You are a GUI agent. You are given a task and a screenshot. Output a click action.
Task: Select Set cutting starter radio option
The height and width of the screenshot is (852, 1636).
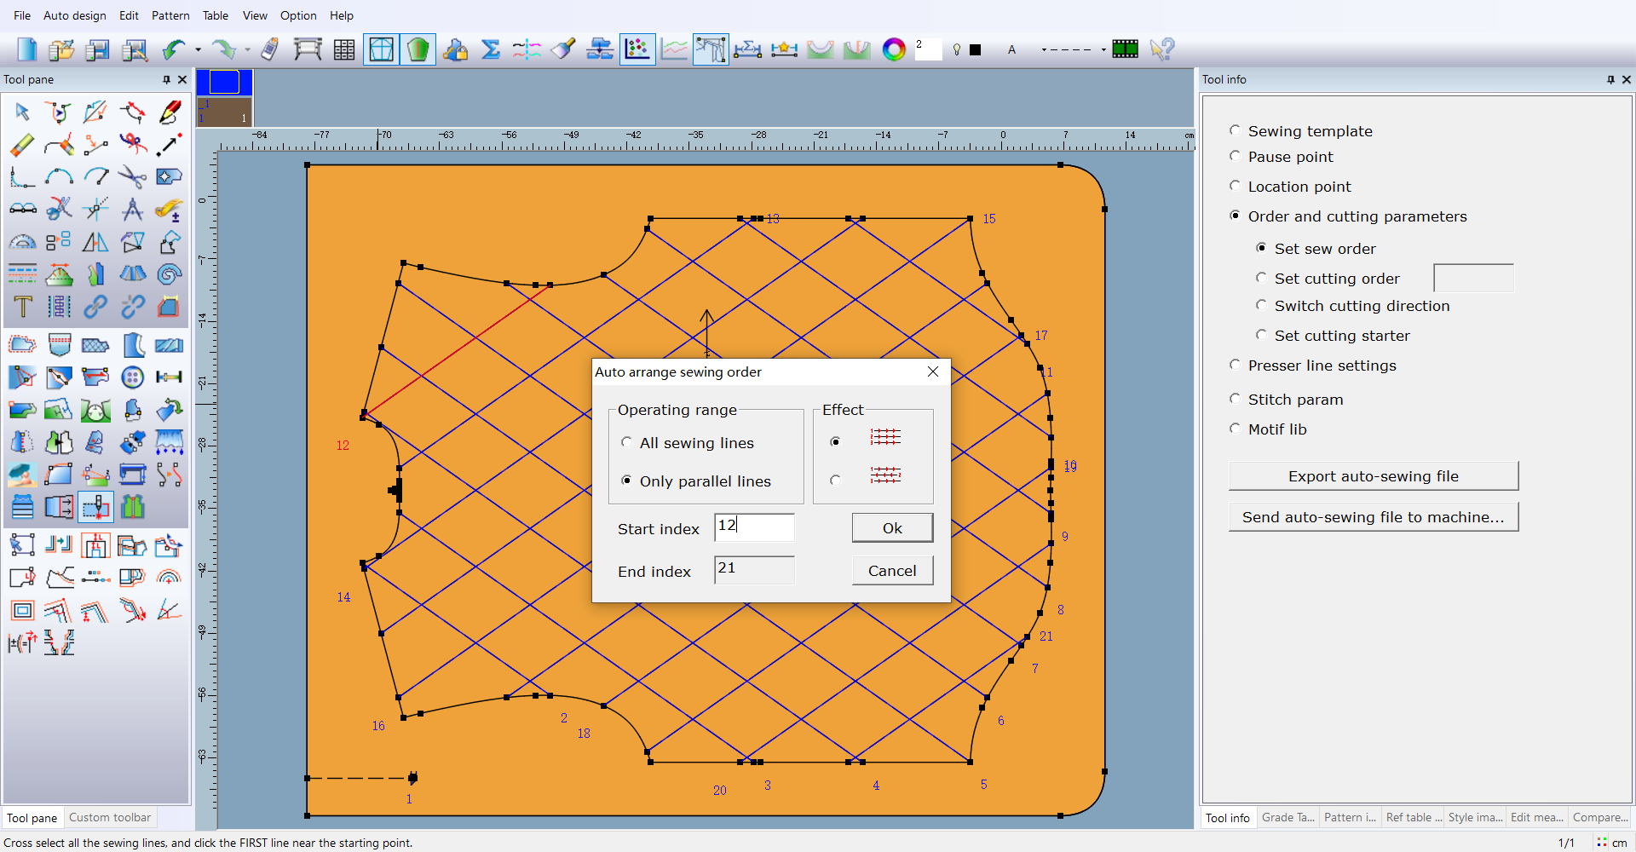pos(1261,335)
